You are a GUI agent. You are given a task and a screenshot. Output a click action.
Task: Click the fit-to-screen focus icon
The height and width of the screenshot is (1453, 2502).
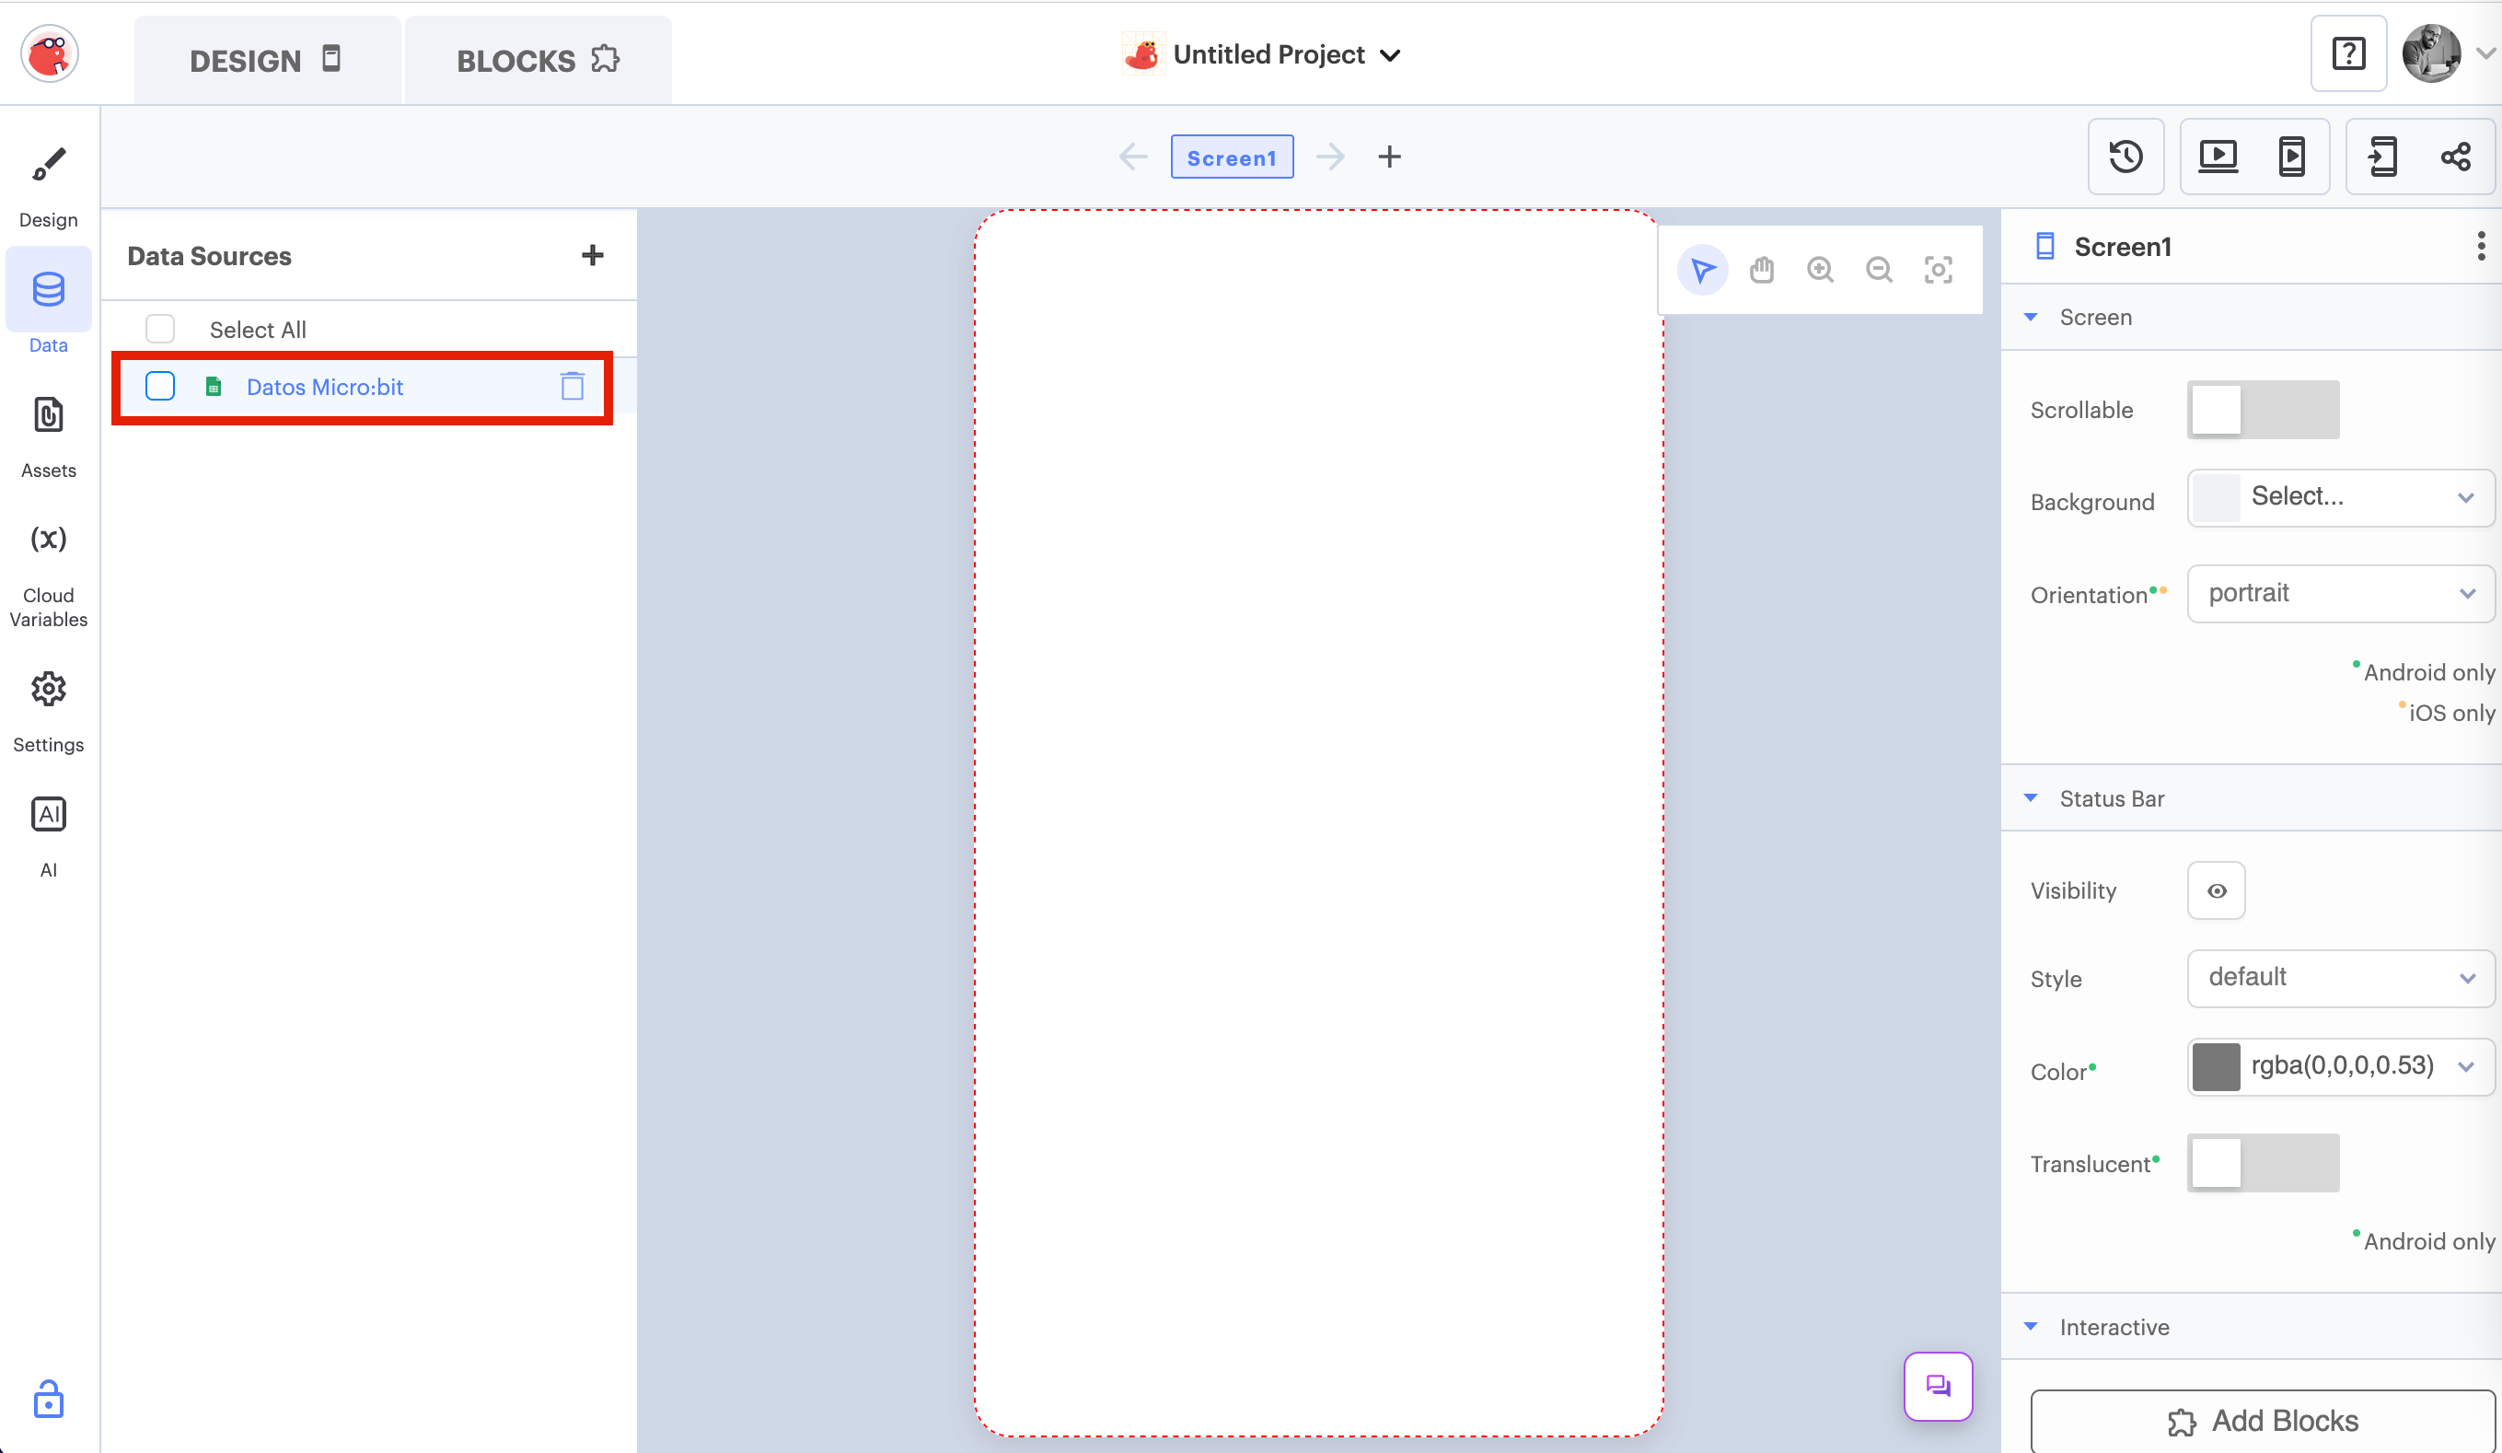click(x=1938, y=269)
